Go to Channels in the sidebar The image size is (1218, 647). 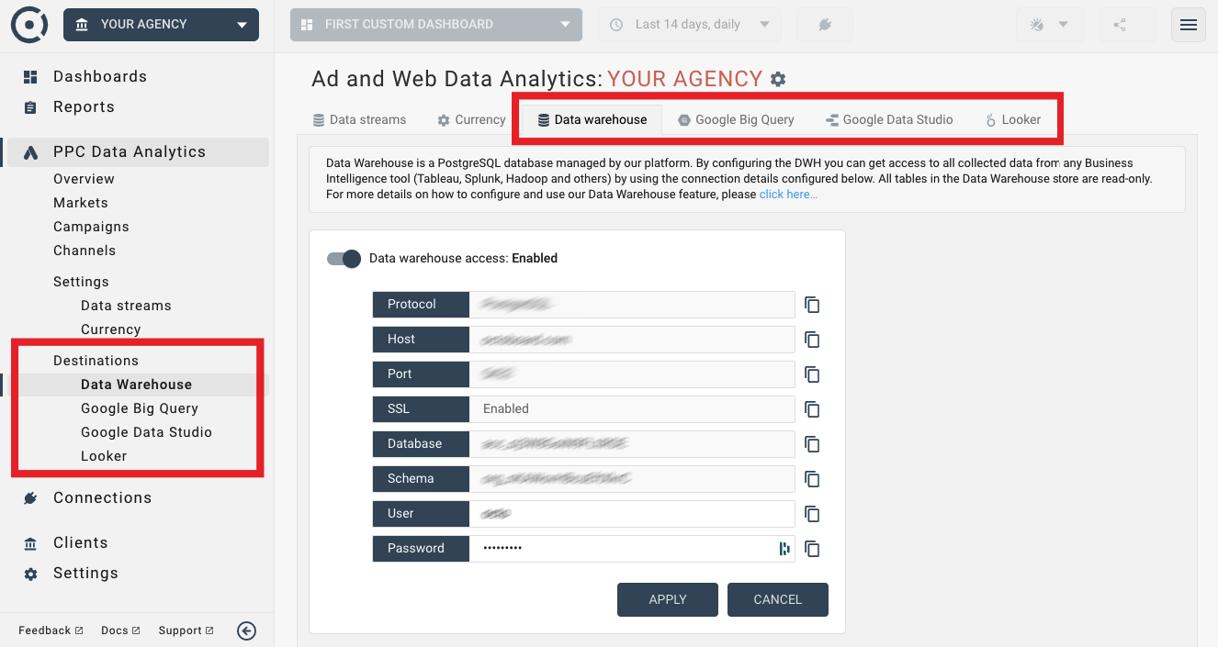[x=85, y=251]
